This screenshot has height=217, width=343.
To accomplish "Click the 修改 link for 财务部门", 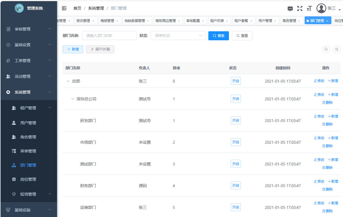I will [319, 181].
